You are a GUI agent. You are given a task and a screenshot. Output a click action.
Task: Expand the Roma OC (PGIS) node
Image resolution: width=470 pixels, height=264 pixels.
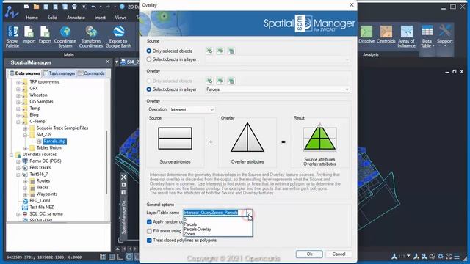(x=18, y=161)
